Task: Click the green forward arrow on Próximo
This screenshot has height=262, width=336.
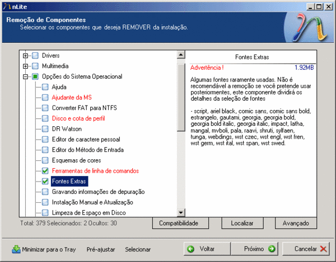Action: (x=272, y=249)
